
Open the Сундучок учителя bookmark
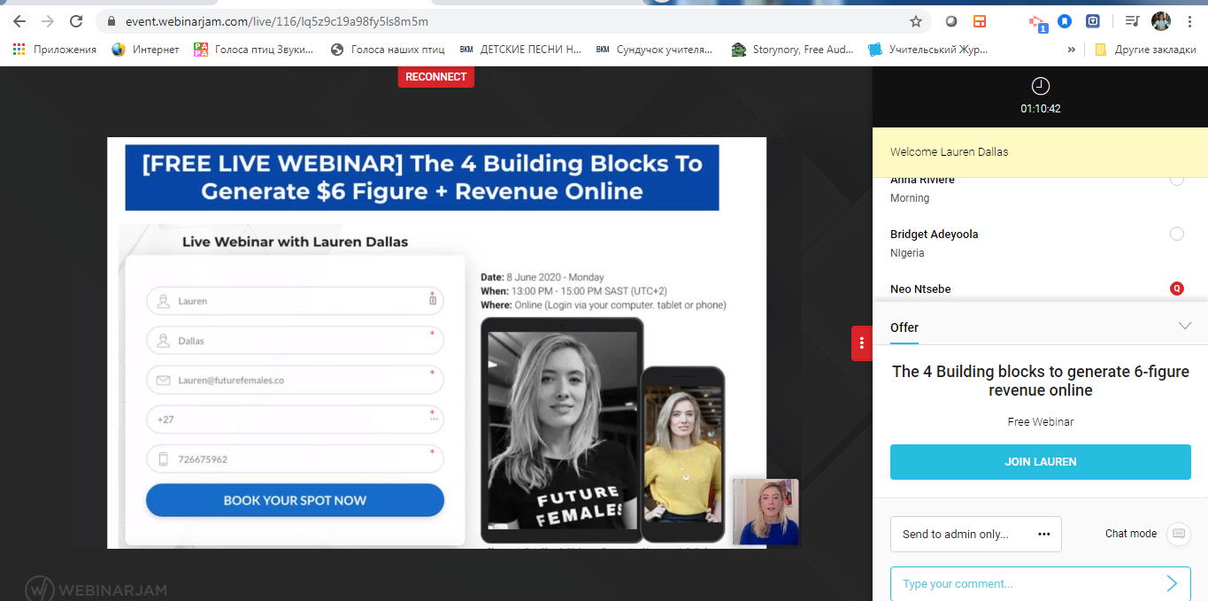654,50
